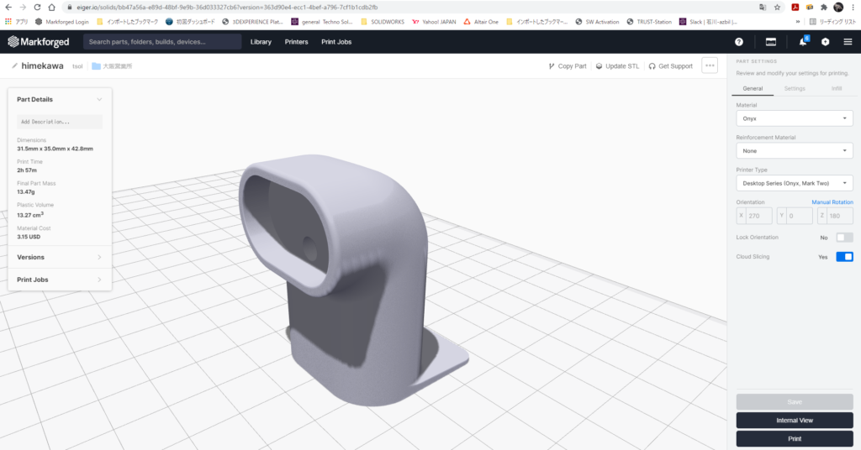861x450 pixels.
Task: Open the extensions puzzle icon
Action: (x=824, y=7)
